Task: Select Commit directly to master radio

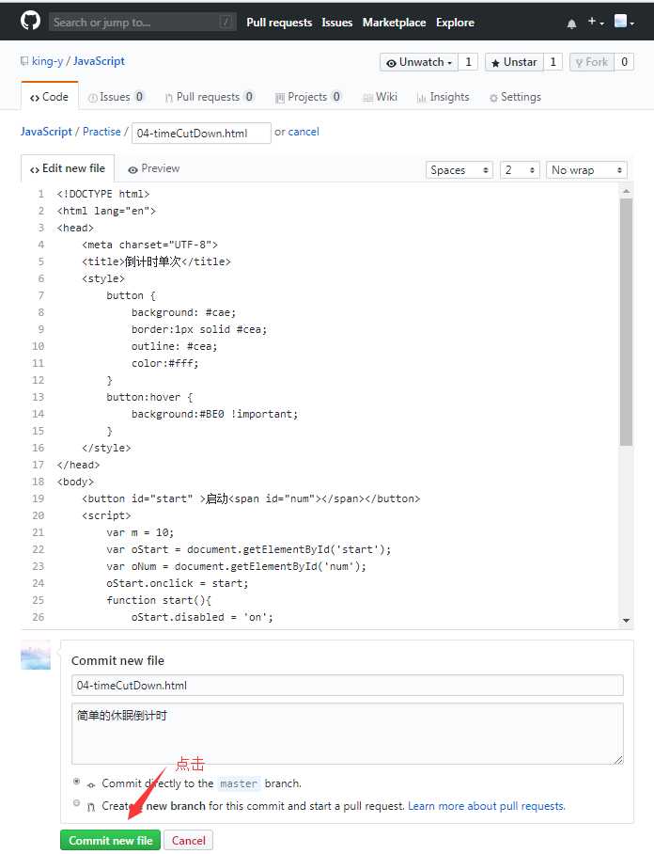Action: (77, 781)
